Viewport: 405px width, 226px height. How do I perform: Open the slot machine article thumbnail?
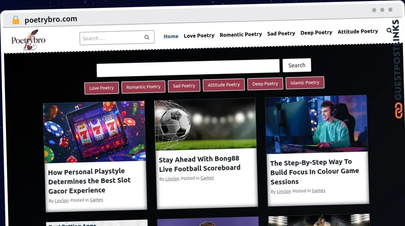(95, 132)
